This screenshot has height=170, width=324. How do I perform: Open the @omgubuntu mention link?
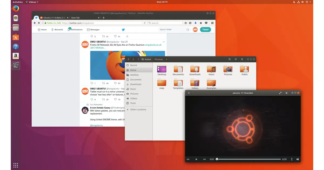(96, 125)
